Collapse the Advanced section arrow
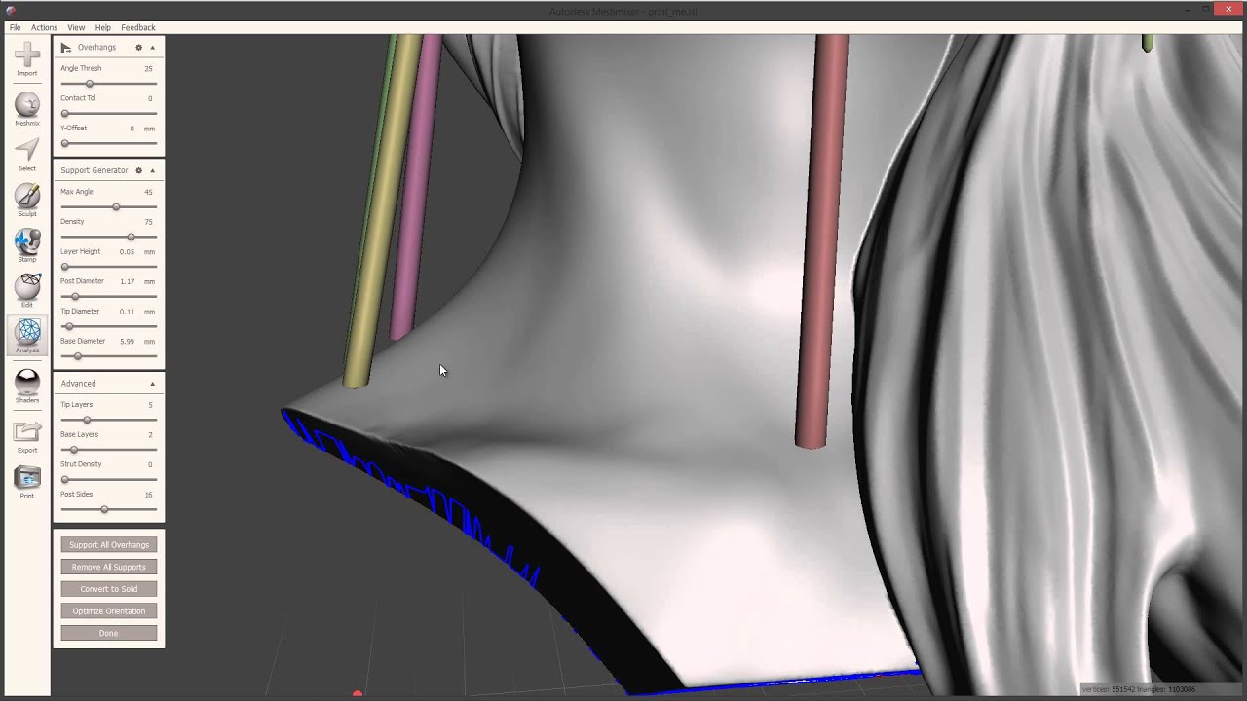Screen dimensions: 1247x701 point(152,384)
